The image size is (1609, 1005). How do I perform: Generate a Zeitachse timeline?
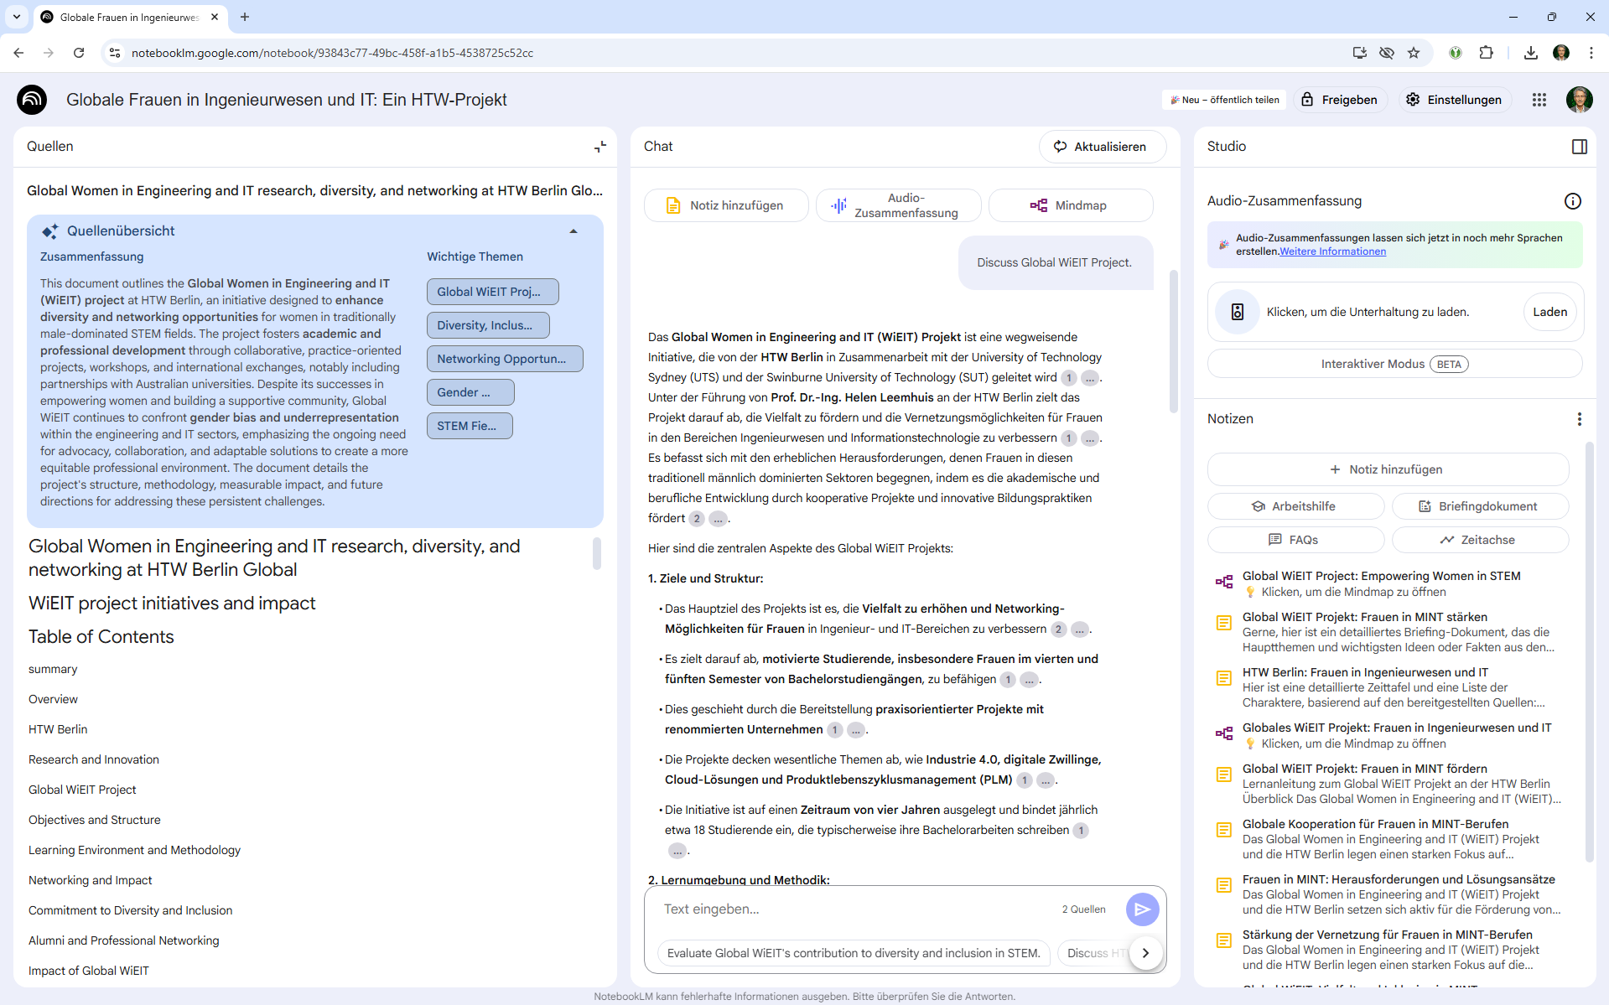click(1480, 540)
